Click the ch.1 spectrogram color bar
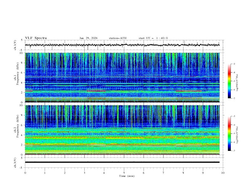 tap(229, 81)
